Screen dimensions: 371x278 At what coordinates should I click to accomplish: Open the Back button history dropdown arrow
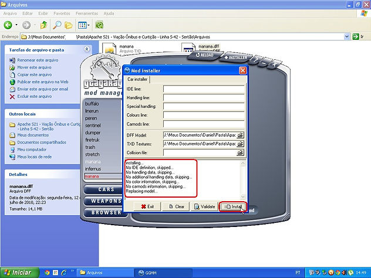pyautogui.click(x=16, y=25)
